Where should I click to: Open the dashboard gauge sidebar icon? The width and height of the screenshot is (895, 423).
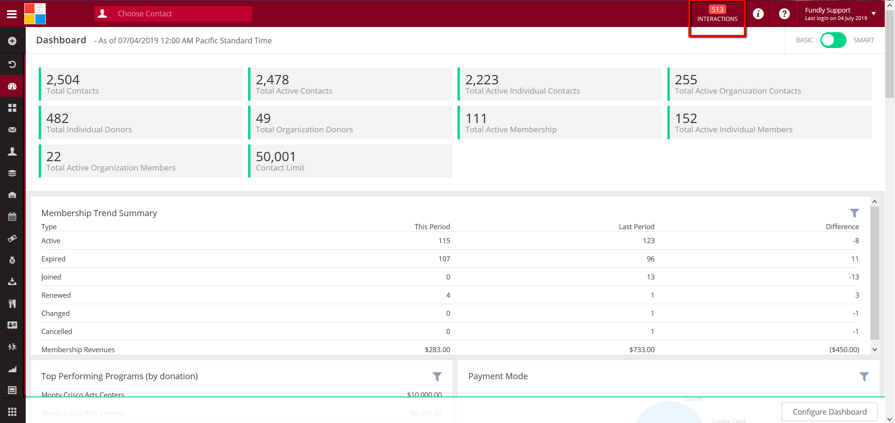(12, 86)
